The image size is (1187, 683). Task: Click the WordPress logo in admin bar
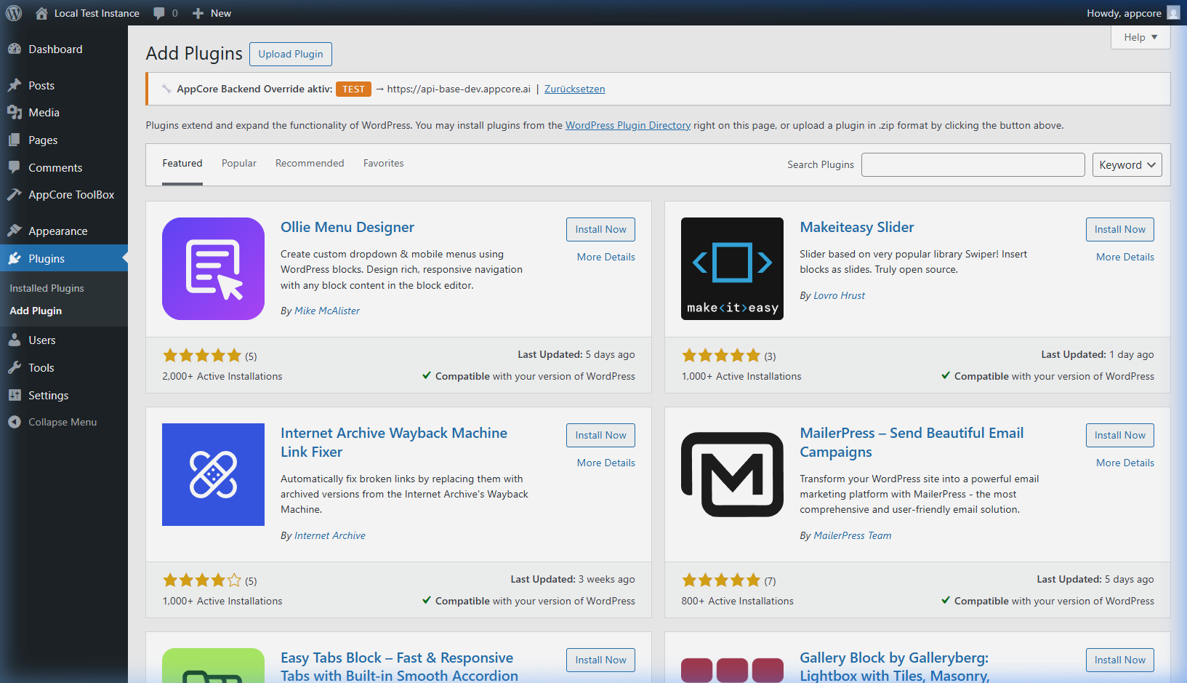(x=13, y=12)
